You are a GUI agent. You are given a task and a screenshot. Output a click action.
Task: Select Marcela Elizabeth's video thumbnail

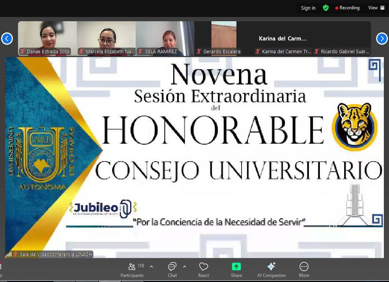106,39
